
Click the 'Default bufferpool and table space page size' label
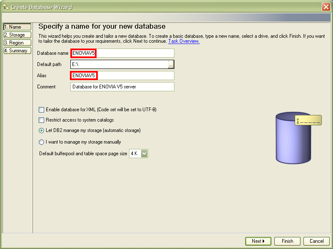click(x=83, y=154)
